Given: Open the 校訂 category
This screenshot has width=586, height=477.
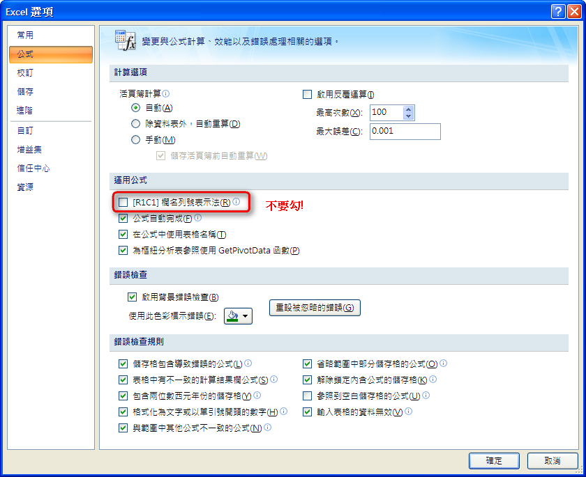Looking at the screenshot, I should click(x=50, y=72).
